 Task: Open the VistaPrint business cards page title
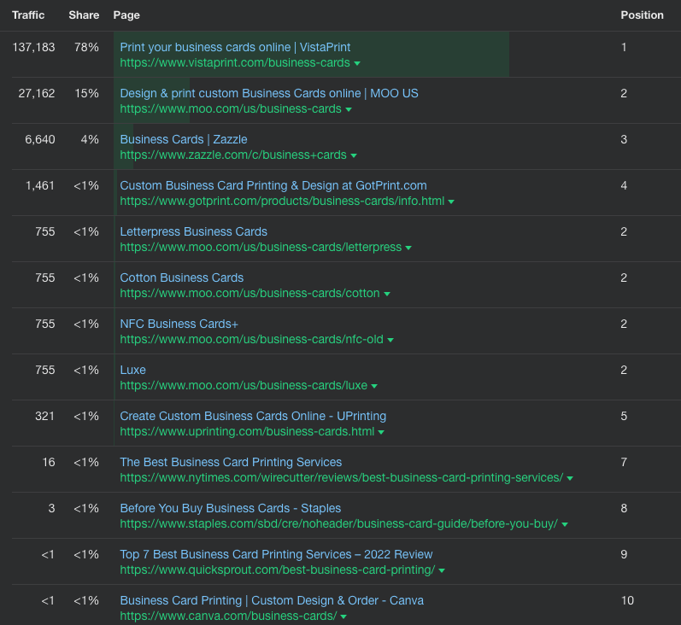(x=235, y=47)
